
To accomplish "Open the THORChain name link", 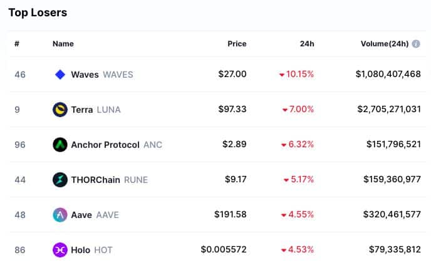I will (x=95, y=180).
